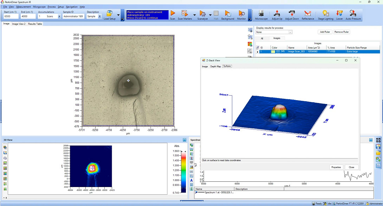
Task: Click the column chooser icon left of ID header
Action: (258, 48)
